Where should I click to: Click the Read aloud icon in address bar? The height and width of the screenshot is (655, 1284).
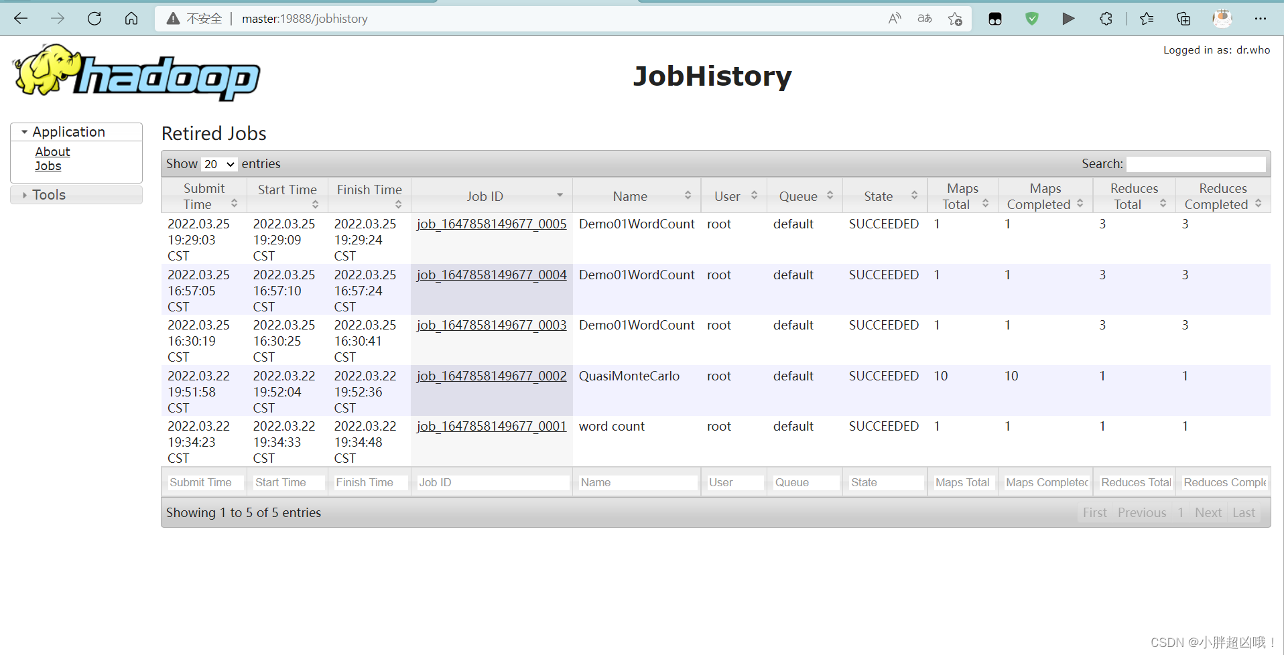[x=895, y=19]
